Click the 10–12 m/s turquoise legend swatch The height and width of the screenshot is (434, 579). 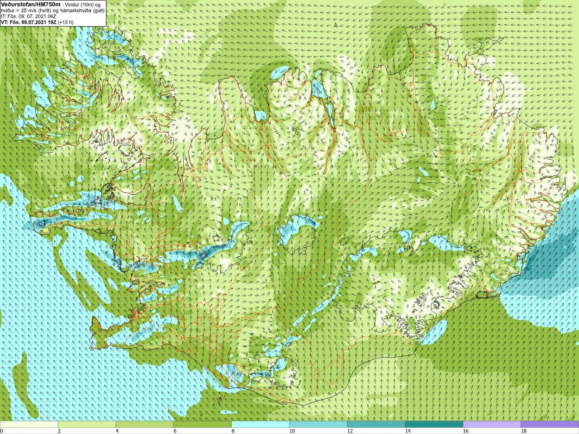click(318, 425)
